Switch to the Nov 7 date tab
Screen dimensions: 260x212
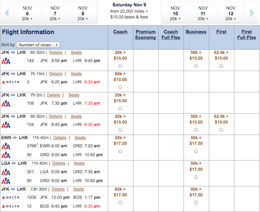pyautogui.click(x=55, y=13)
